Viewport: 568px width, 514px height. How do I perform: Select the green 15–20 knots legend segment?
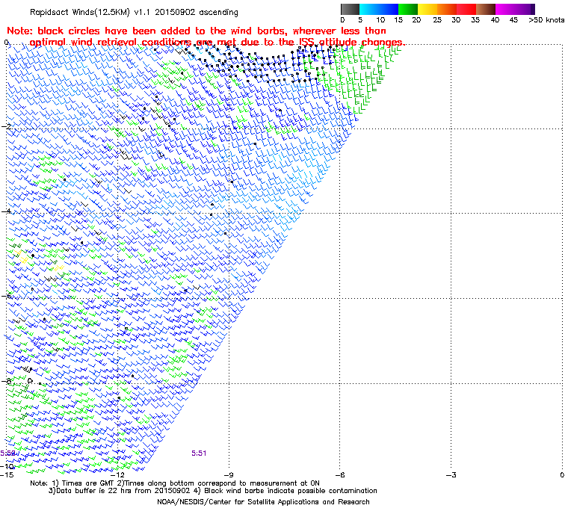pos(408,9)
